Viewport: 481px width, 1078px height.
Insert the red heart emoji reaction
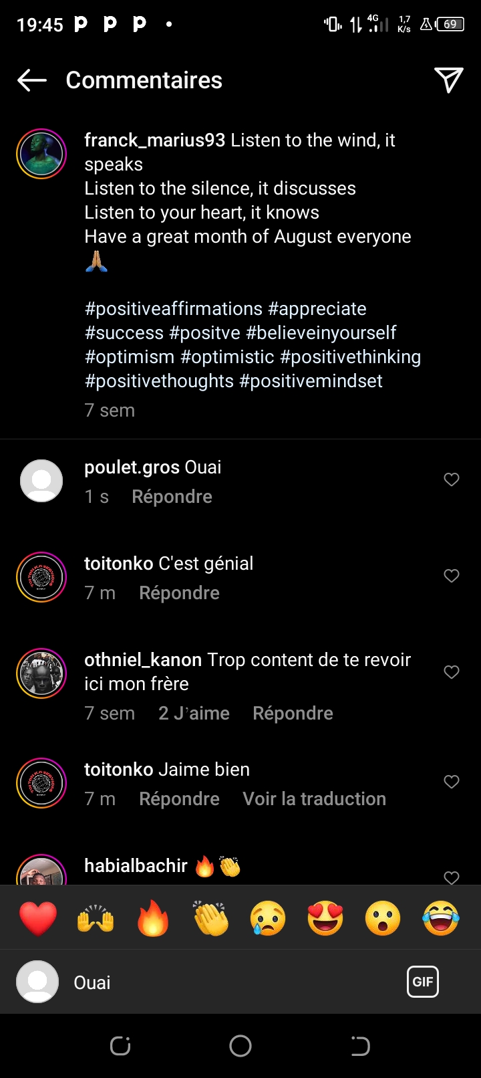click(x=38, y=918)
